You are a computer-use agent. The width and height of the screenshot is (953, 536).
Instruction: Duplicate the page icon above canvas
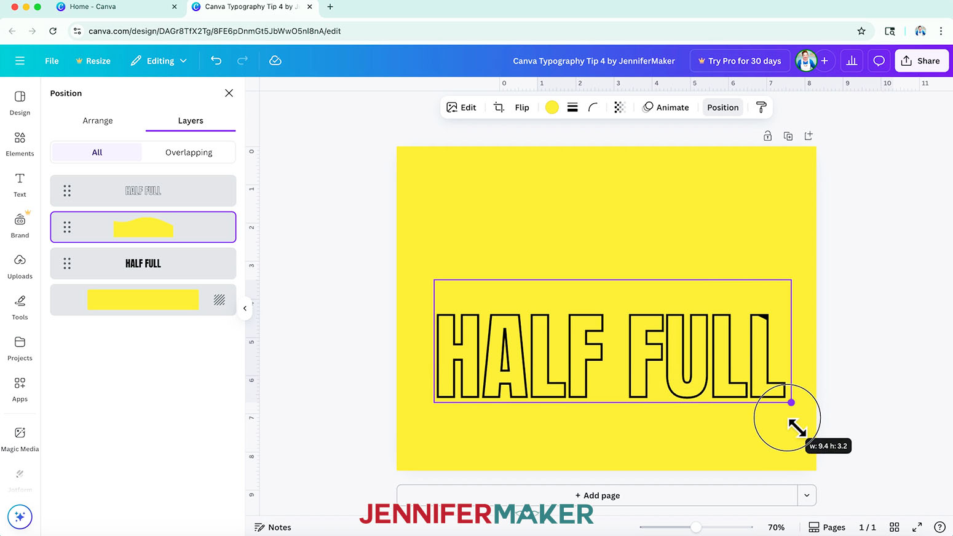click(x=788, y=136)
